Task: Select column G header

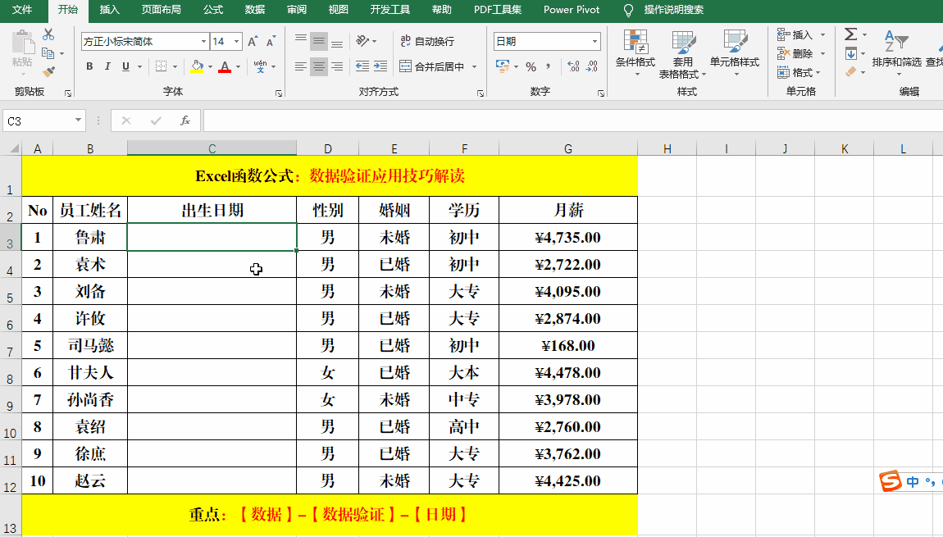Action: 567,148
